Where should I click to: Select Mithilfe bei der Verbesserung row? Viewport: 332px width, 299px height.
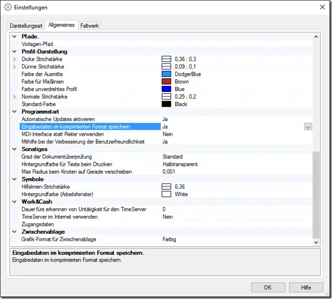[x=166, y=142]
